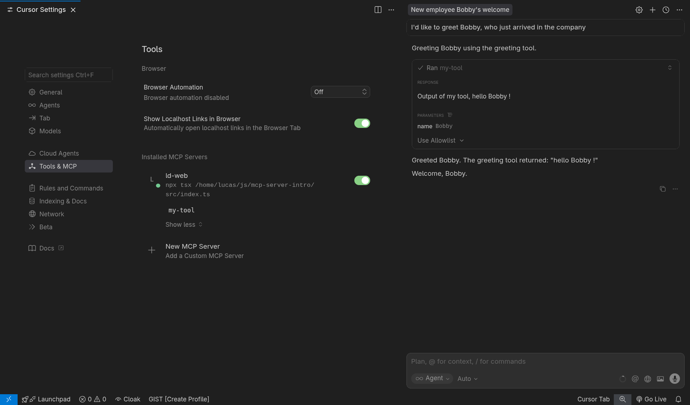This screenshot has height=405, width=690.
Task: Click the chat input field
Action: [x=521, y=362]
